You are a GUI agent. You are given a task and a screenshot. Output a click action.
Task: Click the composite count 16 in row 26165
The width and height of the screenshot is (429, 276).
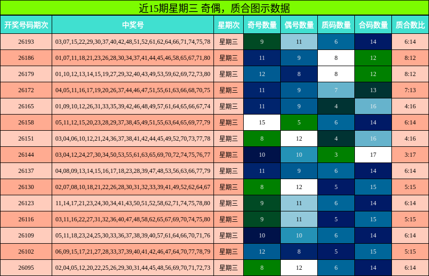point(373,106)
